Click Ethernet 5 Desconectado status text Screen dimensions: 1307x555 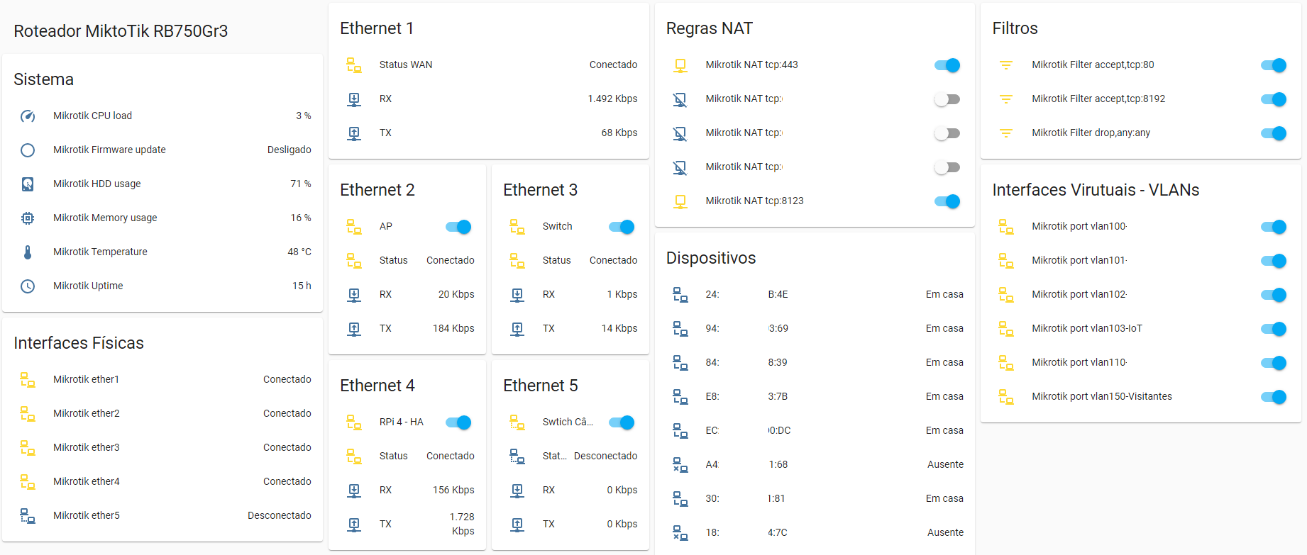[x=605, y=456]
